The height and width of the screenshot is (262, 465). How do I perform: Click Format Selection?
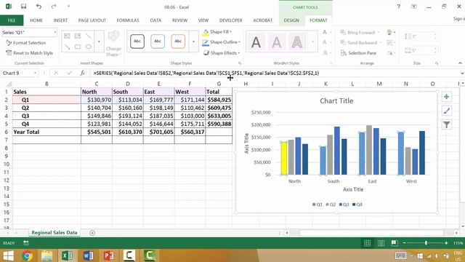click(x=26, y=43)
